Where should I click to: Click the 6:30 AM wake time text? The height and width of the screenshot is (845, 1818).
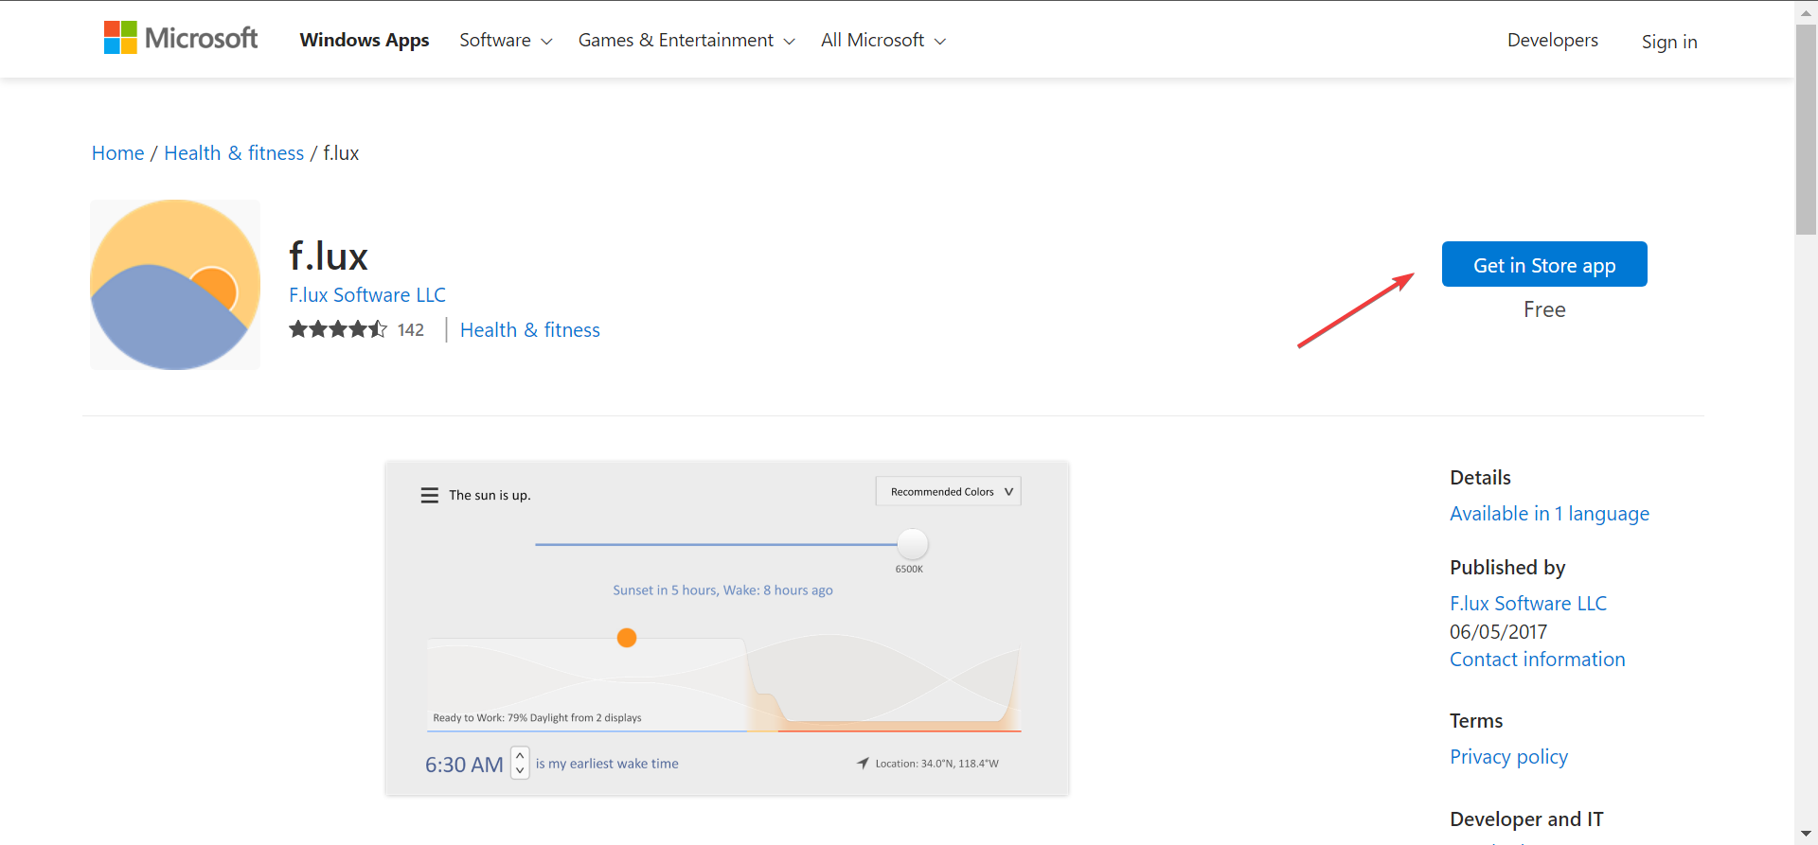(464, 765)
